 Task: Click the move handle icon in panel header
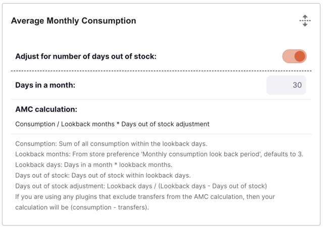coord(305,21)
